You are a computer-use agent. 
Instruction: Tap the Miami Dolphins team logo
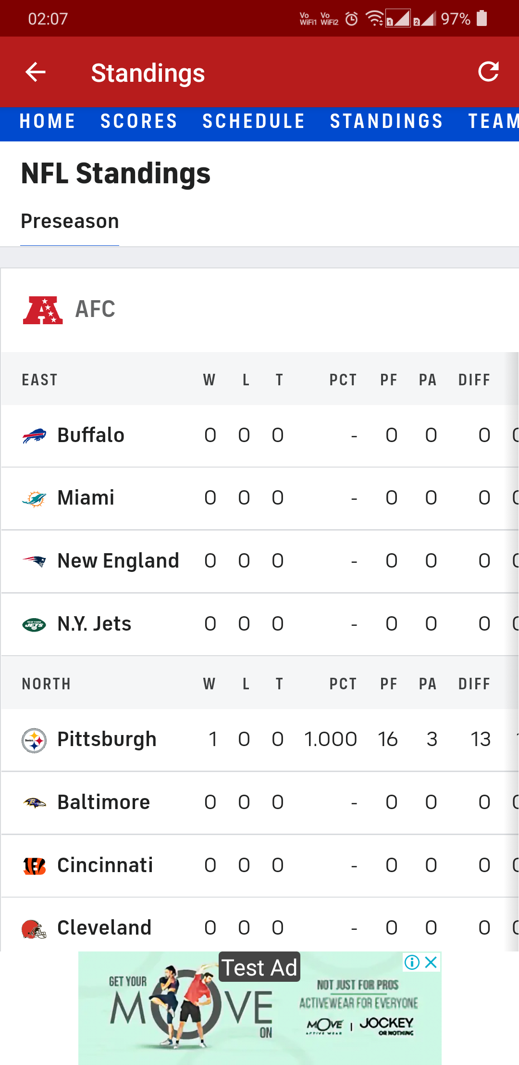(34, 499)
